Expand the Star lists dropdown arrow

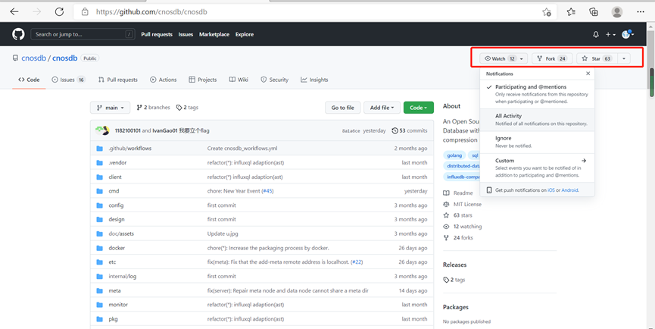pos(624,58)
